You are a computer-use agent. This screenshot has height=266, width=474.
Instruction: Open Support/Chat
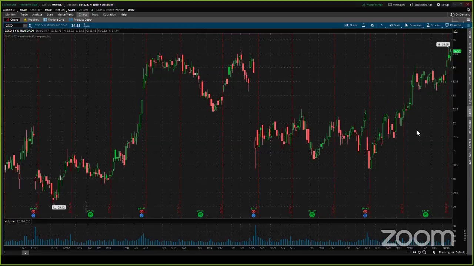[x=421, y=4]
